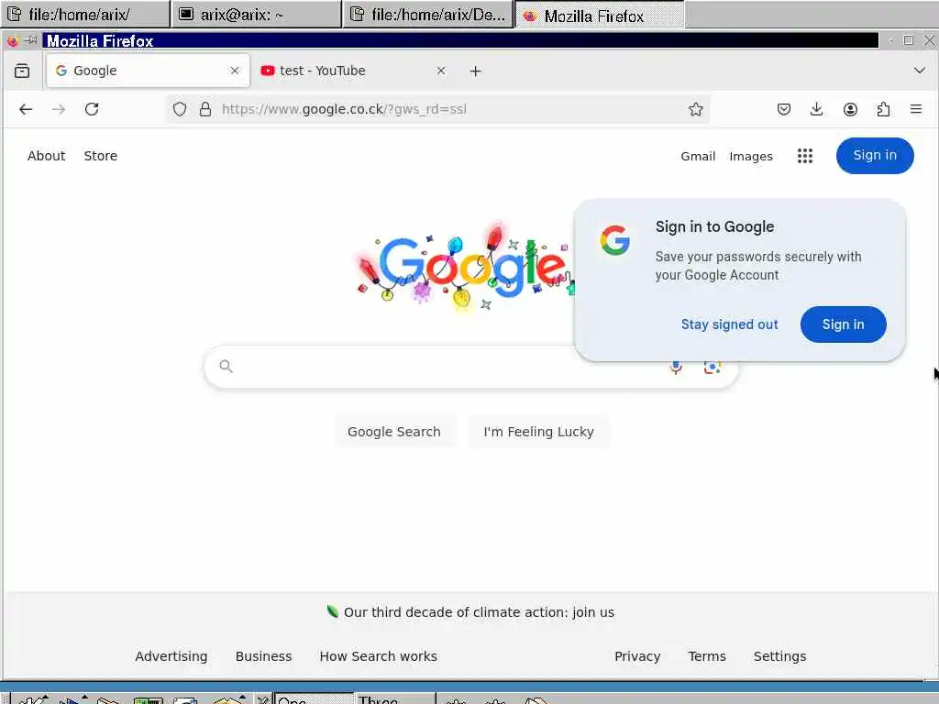Click Firefox logo window menu icon
The height and width of the screenshot is (704, 939).
tap(12, 40)
